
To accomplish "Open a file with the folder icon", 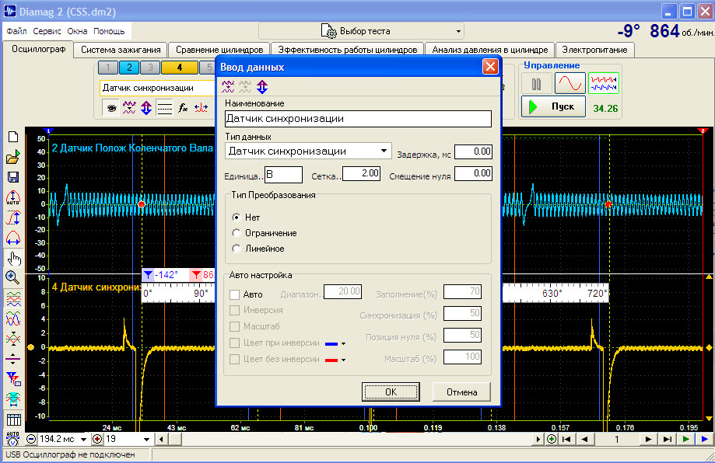I will coord(13,157).
